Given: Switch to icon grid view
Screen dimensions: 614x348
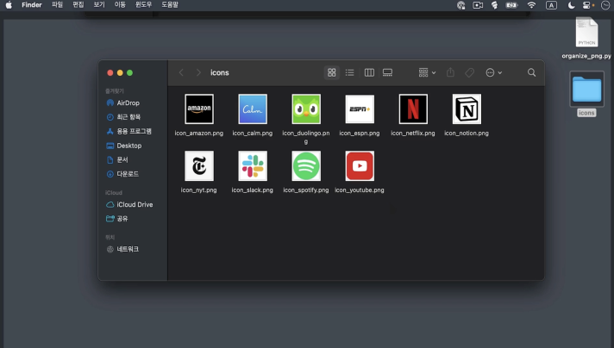Looking at the screenshot, I should click(332, 73).
